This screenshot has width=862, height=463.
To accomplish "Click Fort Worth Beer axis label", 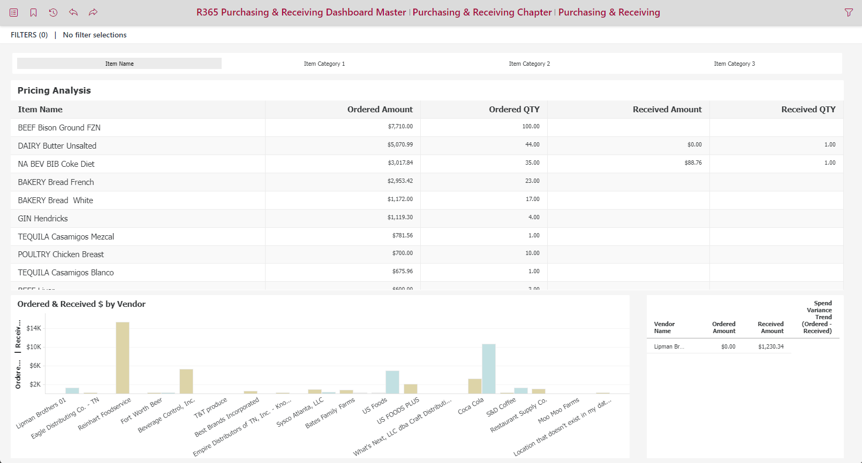I will pyautogui.click(x=141, y=411).
